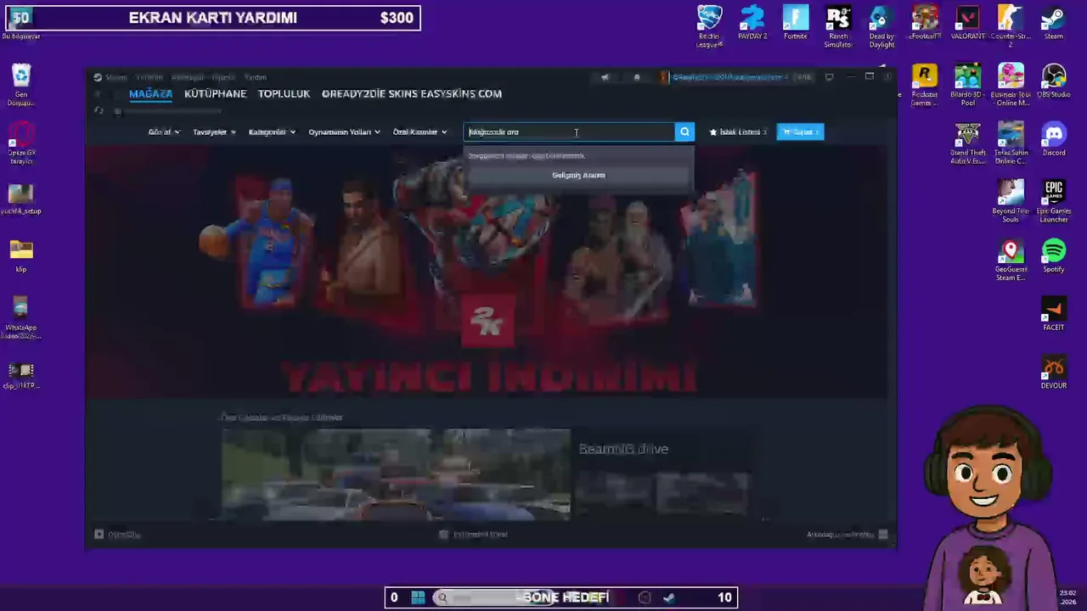Open the Grand Theft Auto V desktop shortcut
The width and height of the screenshot is (1087, 611).
(967, 143)
